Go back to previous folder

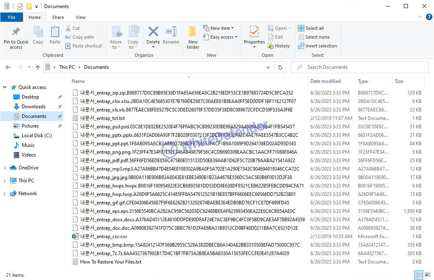pos(8,67)
